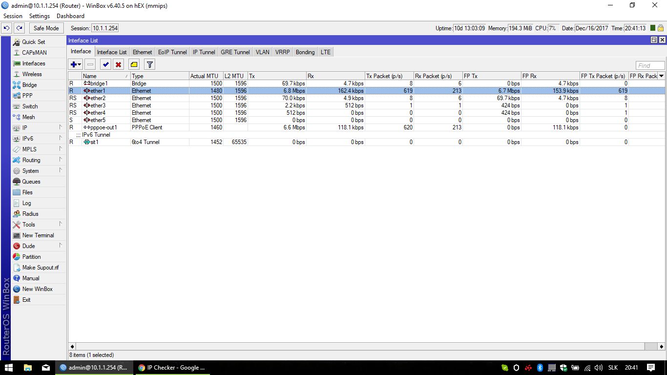Remove the selected interface with minus button
Viewport: 667px width, 375px height.
click(90, 64)
